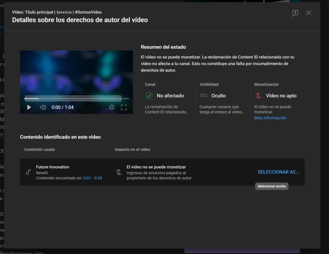The image size is (329, 254).
Task: Close the copyright details dialog
Action: coord(308,13)
